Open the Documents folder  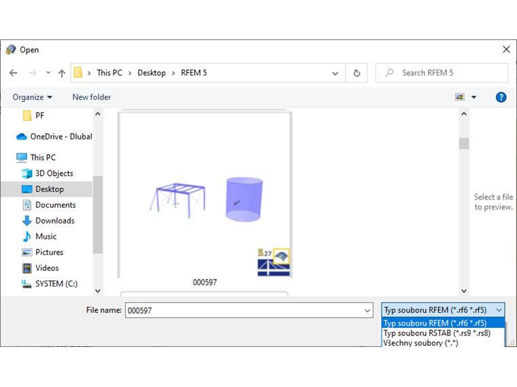49,205
